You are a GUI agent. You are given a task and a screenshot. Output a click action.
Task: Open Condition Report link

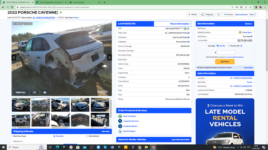point(130,126)
